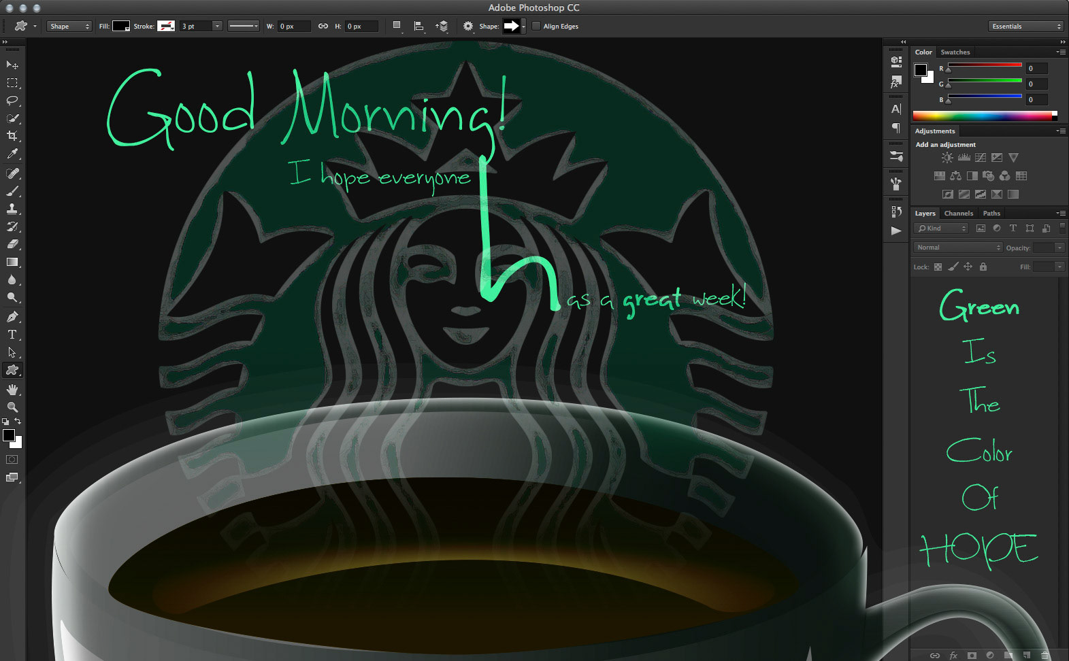Select the Zoom tool
This screenshot has height=661, width=1069.
click(12, 407)
